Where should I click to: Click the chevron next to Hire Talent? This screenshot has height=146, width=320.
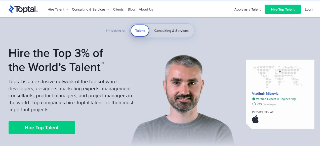click(66, 10)
